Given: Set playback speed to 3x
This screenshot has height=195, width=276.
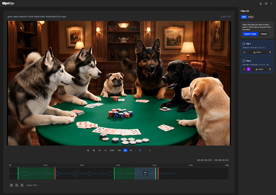Looking at the screenshot, I should tap(131, 150).
